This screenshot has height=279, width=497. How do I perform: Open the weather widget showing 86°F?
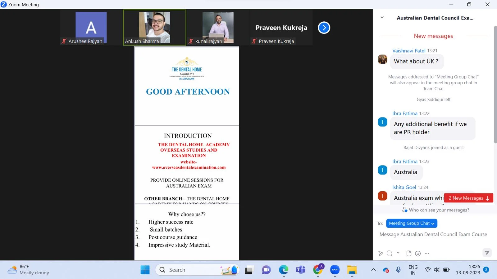(x=29, y=270)
